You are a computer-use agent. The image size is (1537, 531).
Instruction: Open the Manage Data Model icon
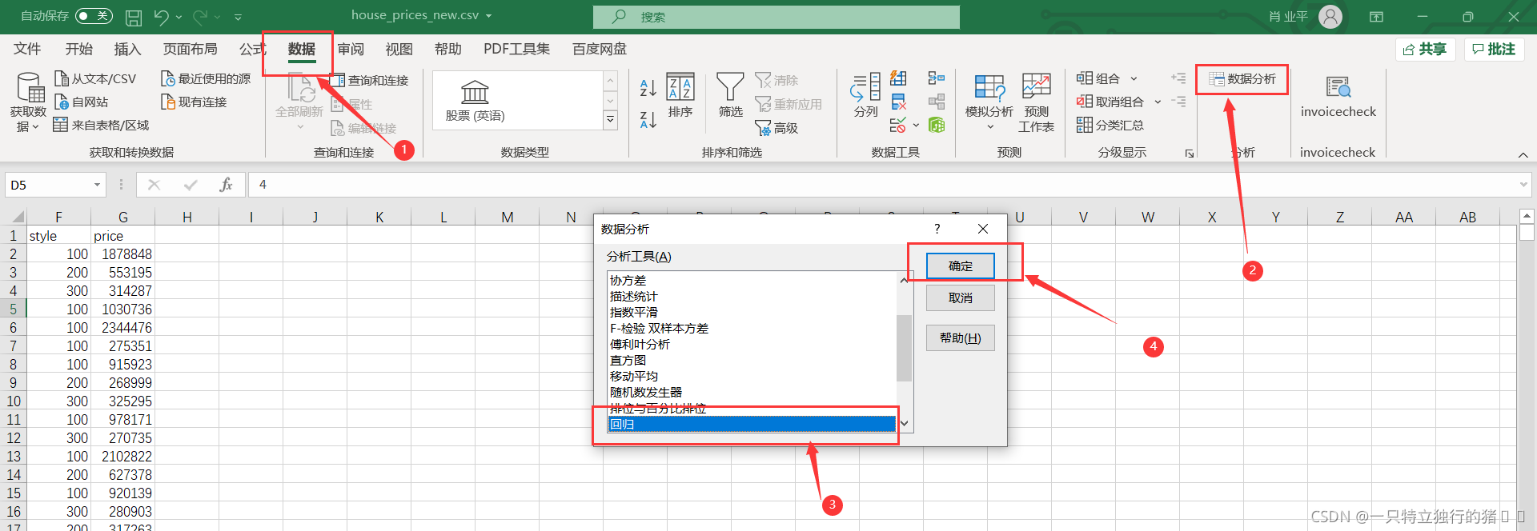937,125
